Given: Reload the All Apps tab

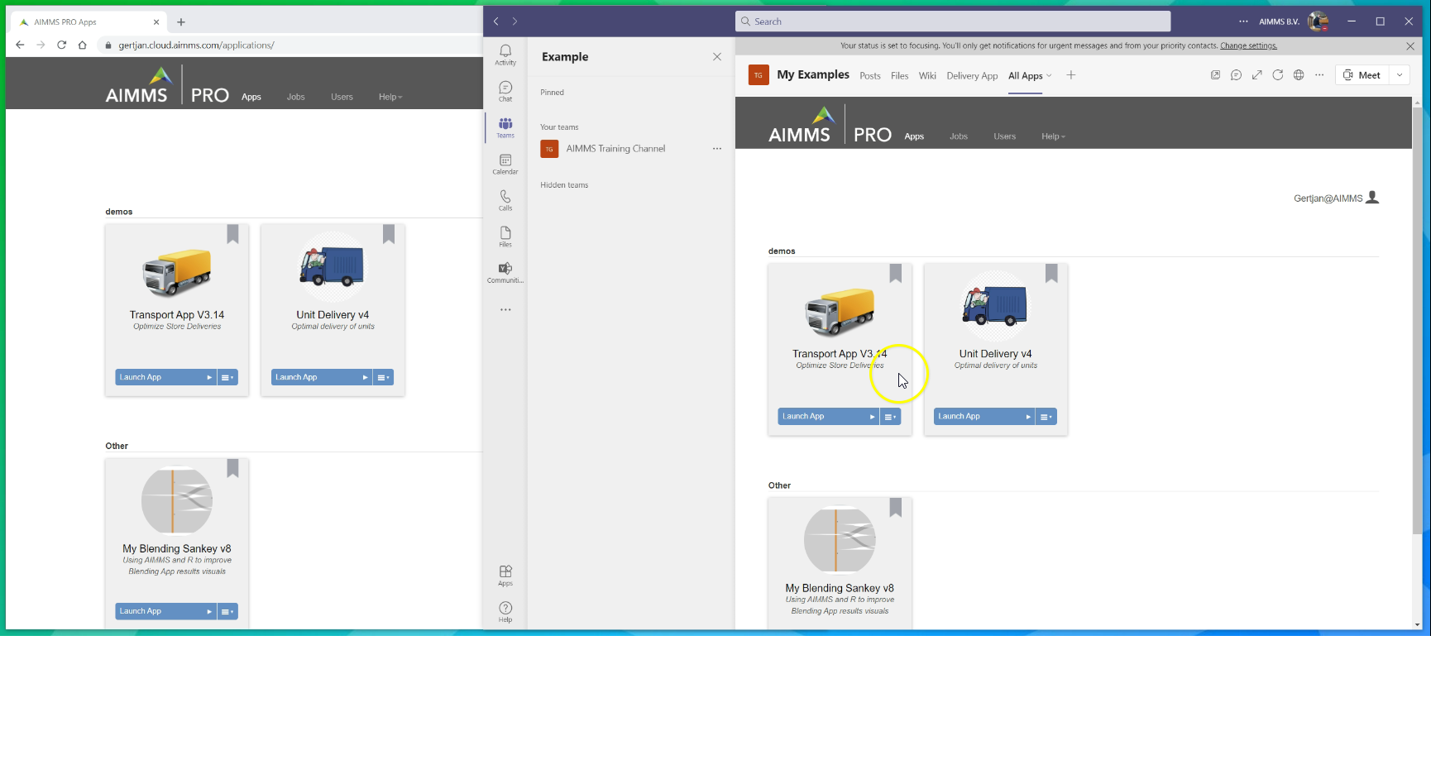Looking at the screenshot, I should pos(1278,75).
